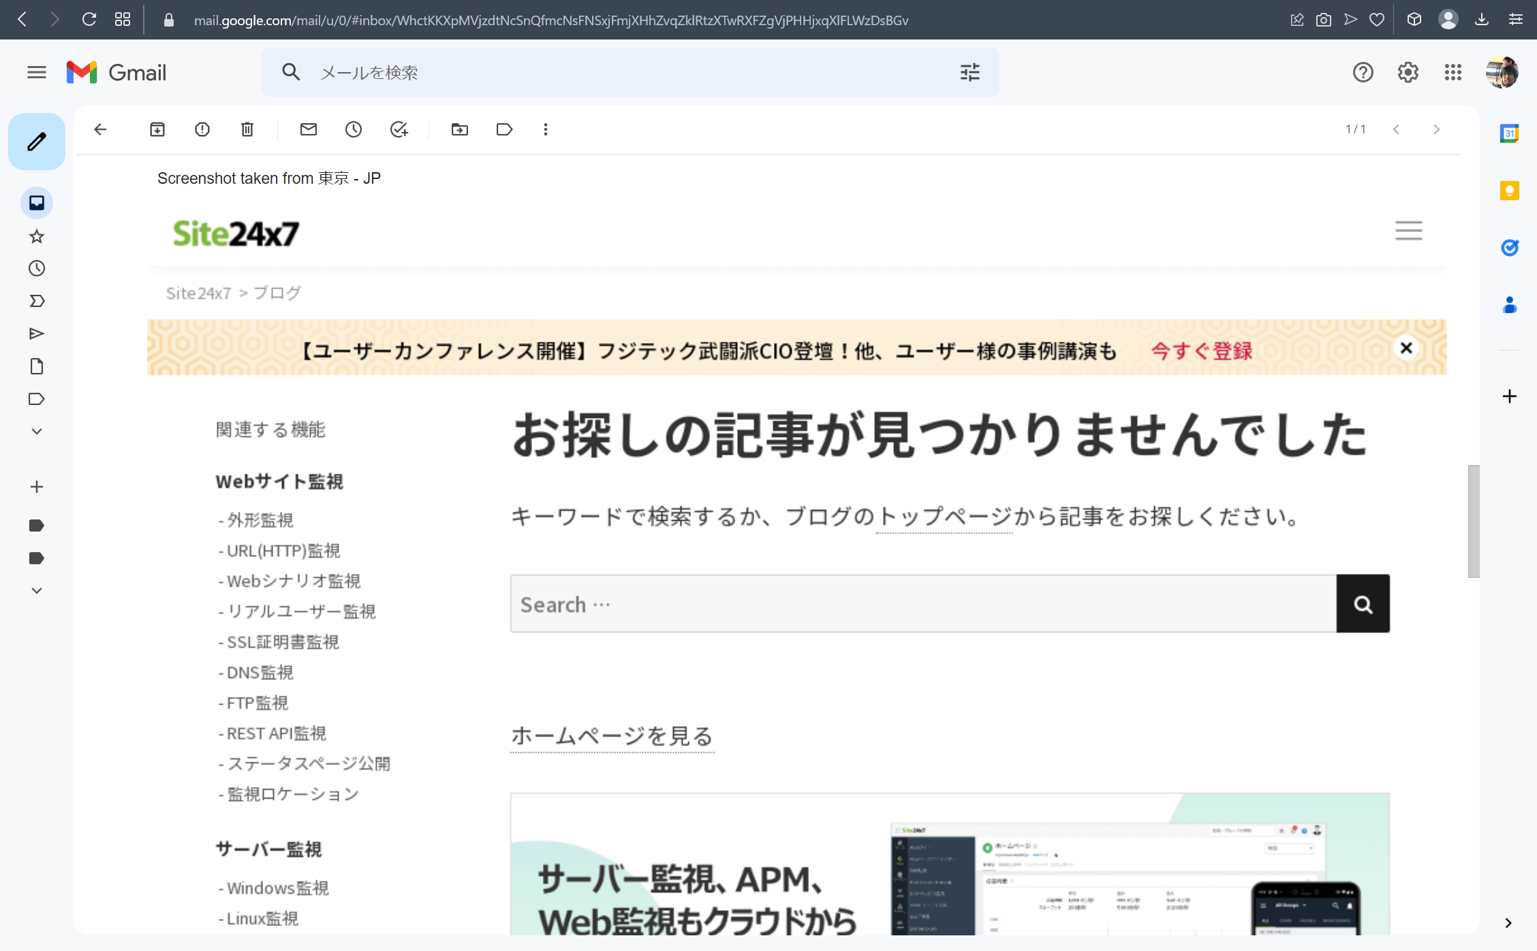Go to older email arrow
Viewport: 1537px width, 951px height.
coord(1437,129)
